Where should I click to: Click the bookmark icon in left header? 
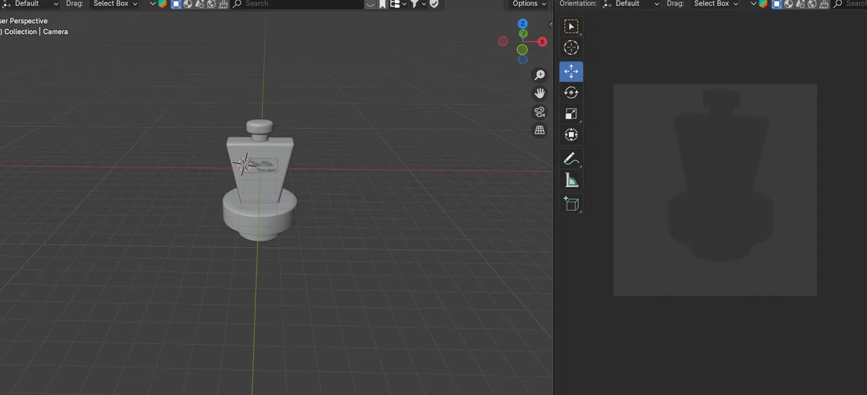[383, 3]
